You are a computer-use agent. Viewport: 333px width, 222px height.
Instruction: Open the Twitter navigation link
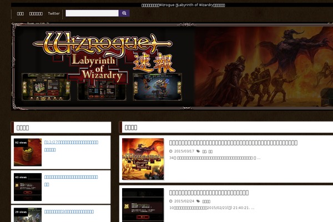pos(54,13)
